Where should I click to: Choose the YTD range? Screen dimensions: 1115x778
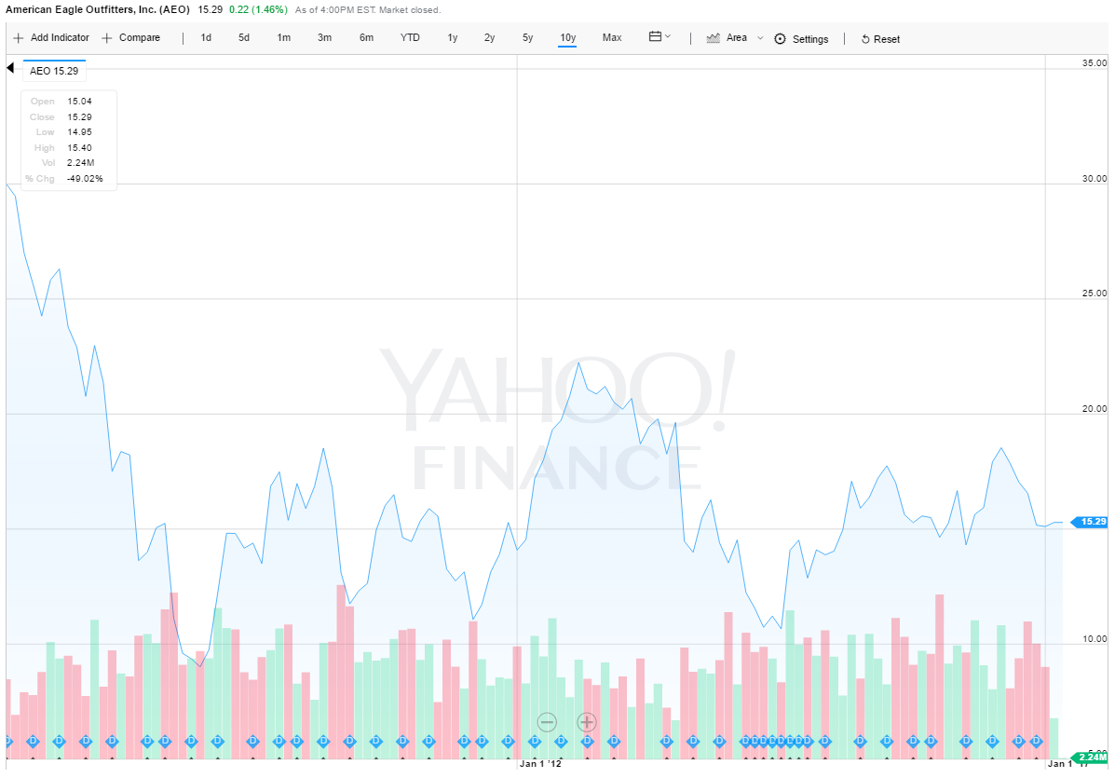point(410,37)
